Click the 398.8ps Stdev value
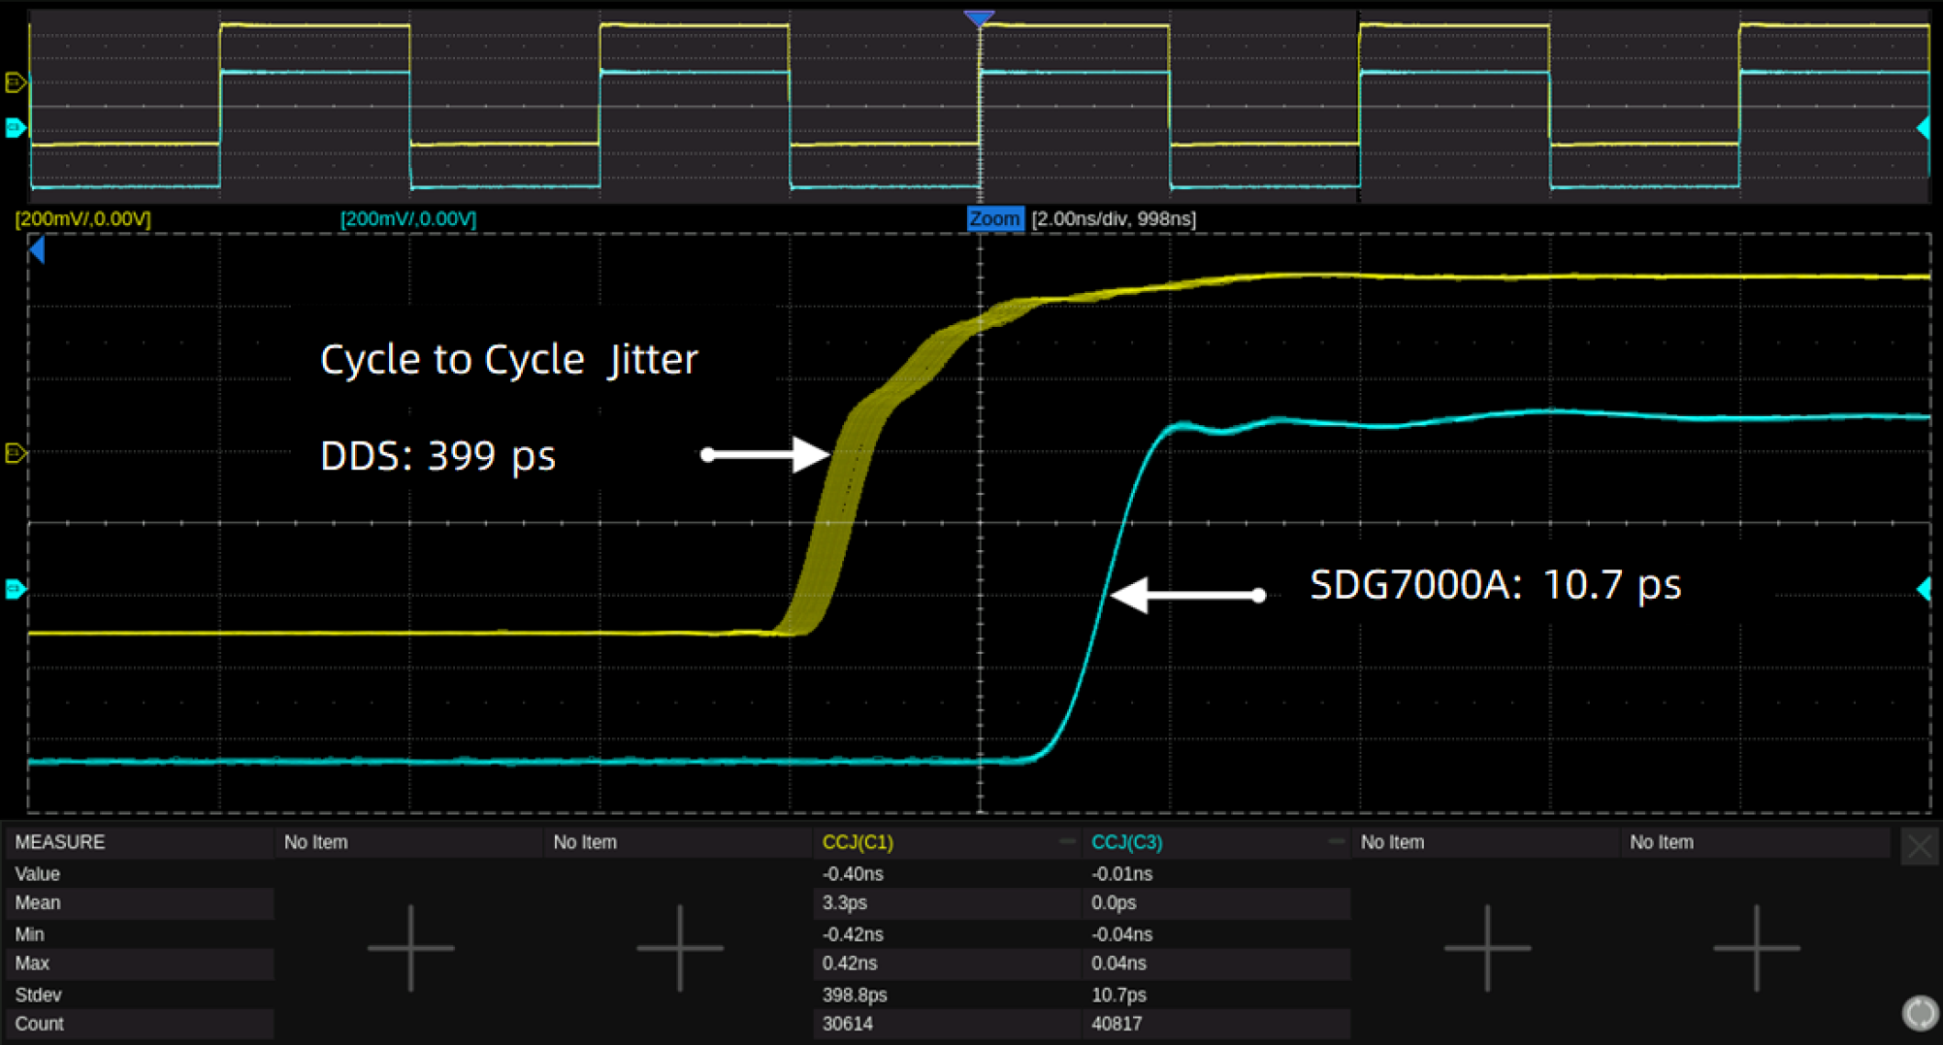The height and width of the screenshot is (1045, 1943). (855, 995)
